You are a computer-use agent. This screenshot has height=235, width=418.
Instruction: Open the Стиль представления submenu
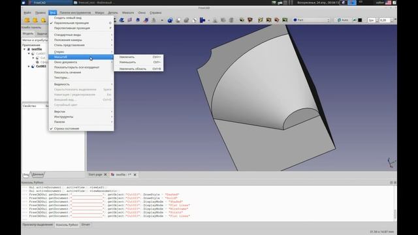click(x=81, y=45)
